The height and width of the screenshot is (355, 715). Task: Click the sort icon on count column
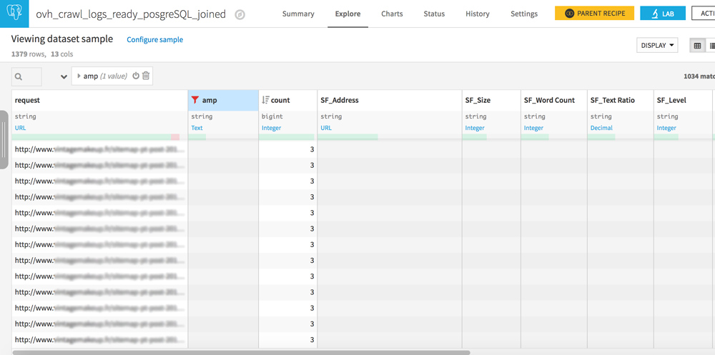(265, 100)
